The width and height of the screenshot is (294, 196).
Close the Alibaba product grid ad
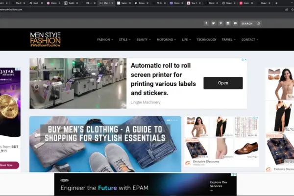[257, 118]
